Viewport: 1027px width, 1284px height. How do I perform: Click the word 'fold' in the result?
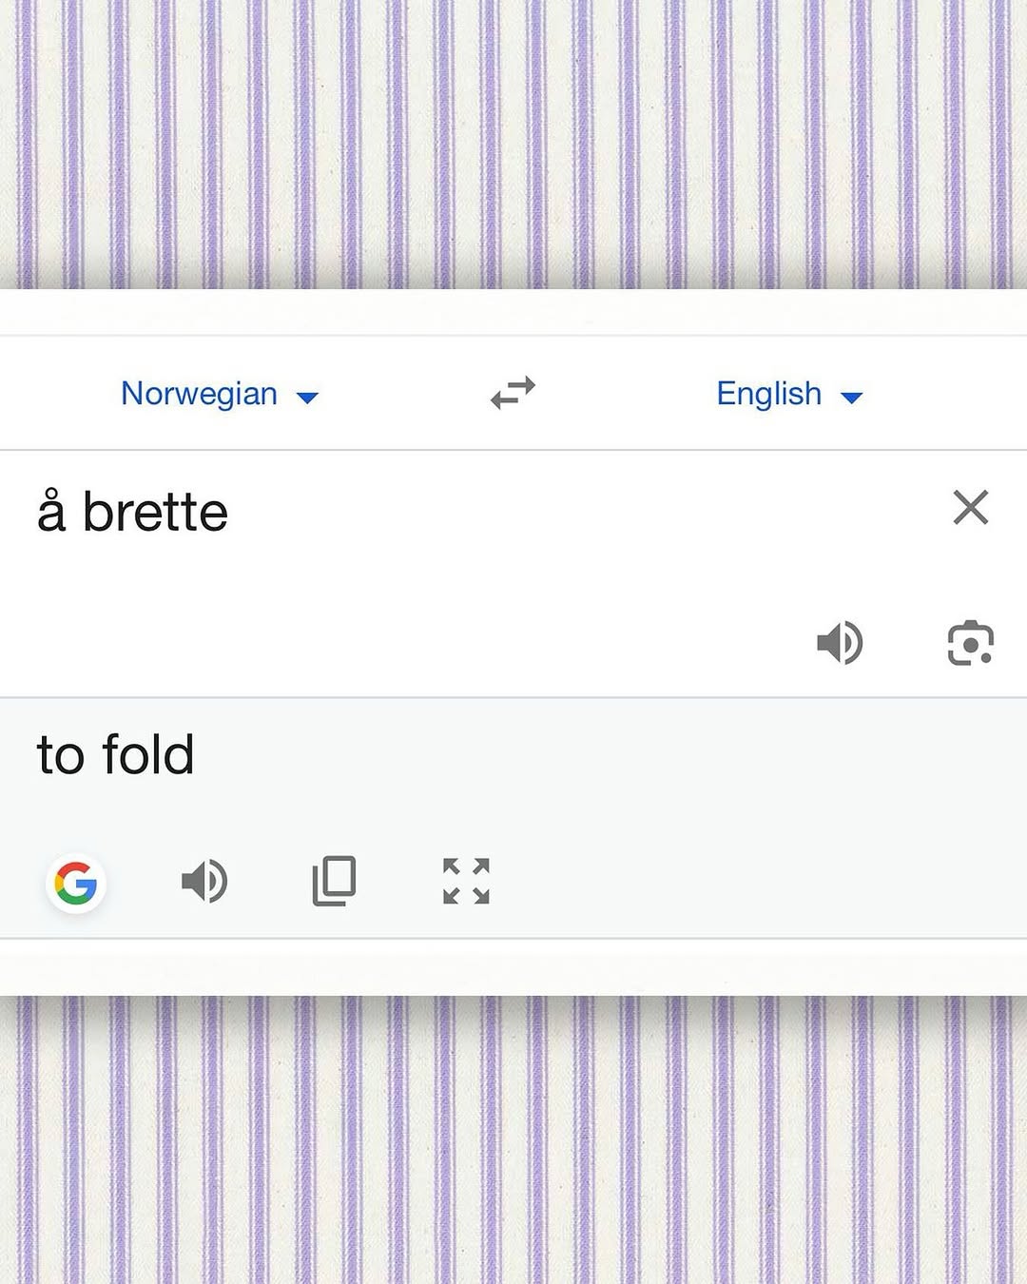(x=148, y=755)
